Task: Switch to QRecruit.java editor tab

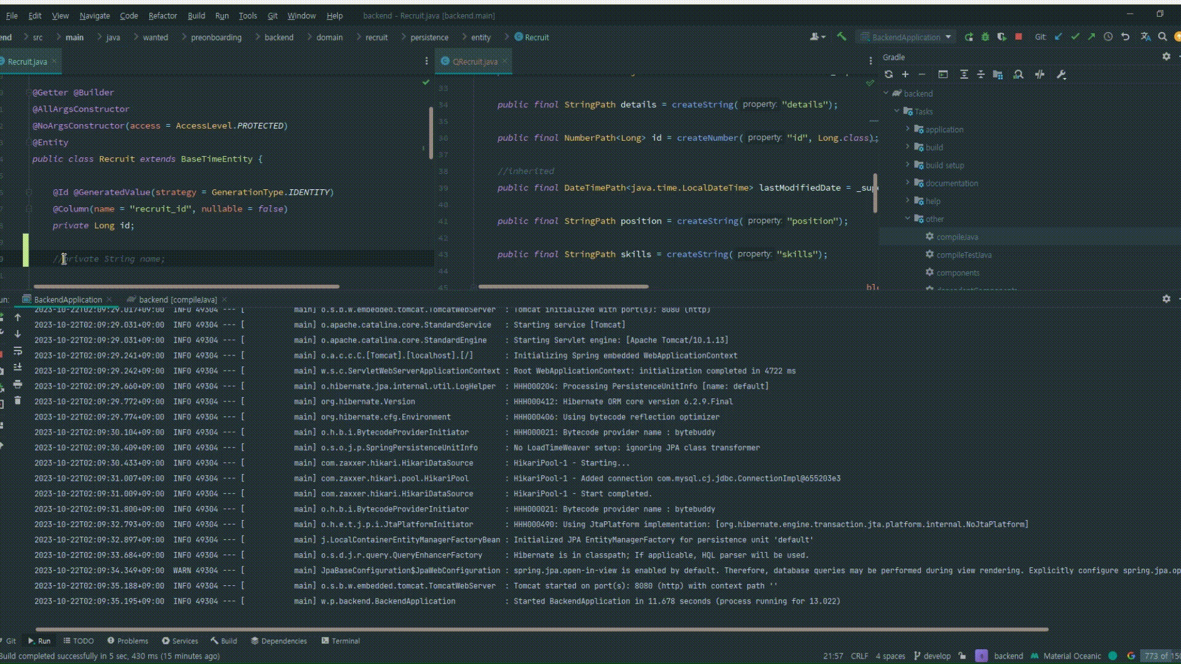Action: [474, 61]
